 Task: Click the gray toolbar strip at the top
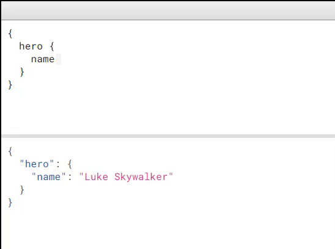coord(168,10)
